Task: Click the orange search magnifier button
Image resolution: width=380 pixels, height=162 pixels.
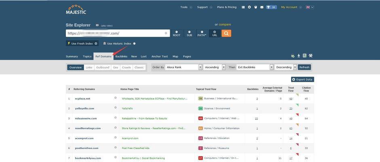Action: (226, 33)
